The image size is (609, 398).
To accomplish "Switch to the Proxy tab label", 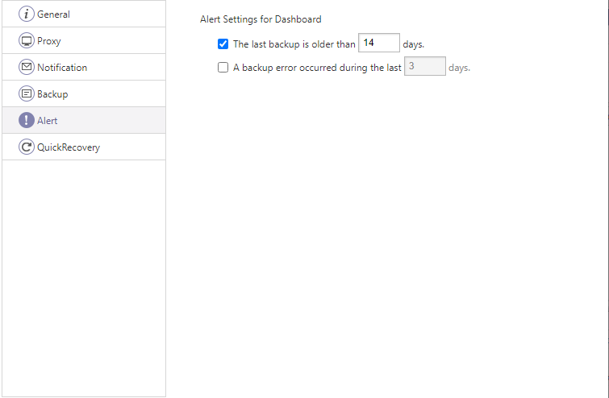I will point(49,41).
